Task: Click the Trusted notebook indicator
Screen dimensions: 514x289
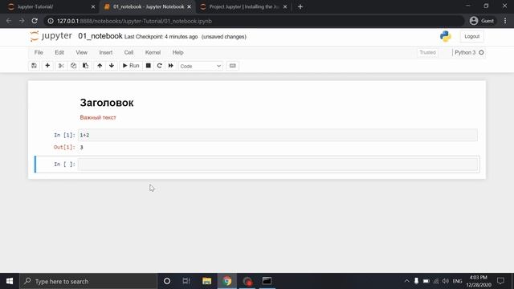Action: click(x=427, y=52)
